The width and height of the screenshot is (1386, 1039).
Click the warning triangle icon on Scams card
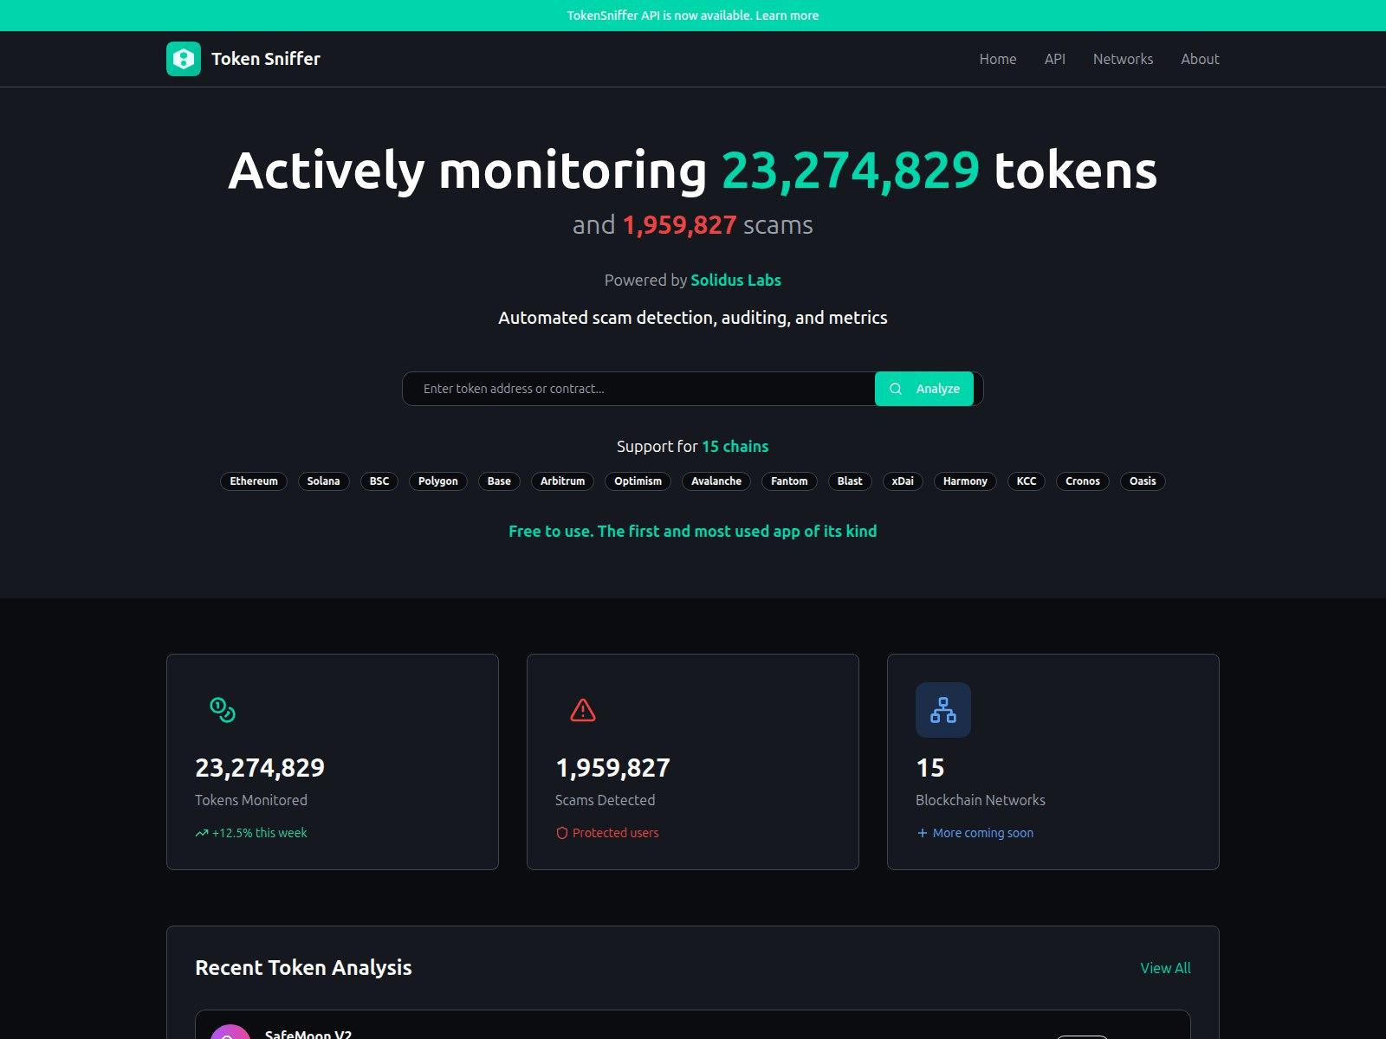point(583,710)
